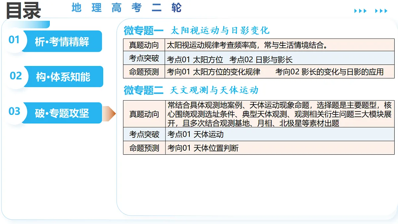Click the 命题预测 cell in first table
This screenshot has width=398, height=224.
click(144, 72)
